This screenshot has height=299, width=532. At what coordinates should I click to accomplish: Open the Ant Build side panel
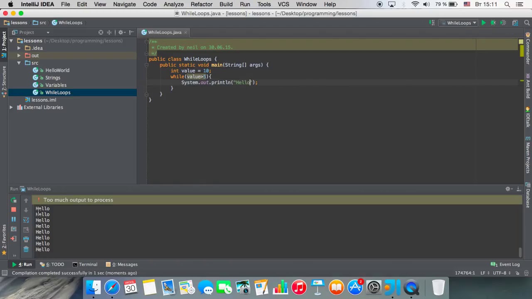[x=528, y=86]
